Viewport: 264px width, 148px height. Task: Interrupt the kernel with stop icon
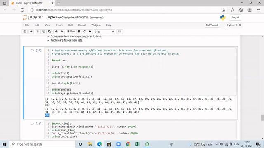[x=79, y=32]
